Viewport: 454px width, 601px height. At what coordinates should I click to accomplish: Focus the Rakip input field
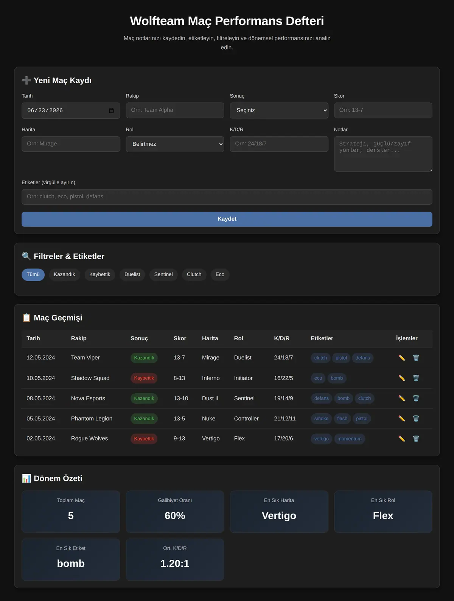(175, 110)
